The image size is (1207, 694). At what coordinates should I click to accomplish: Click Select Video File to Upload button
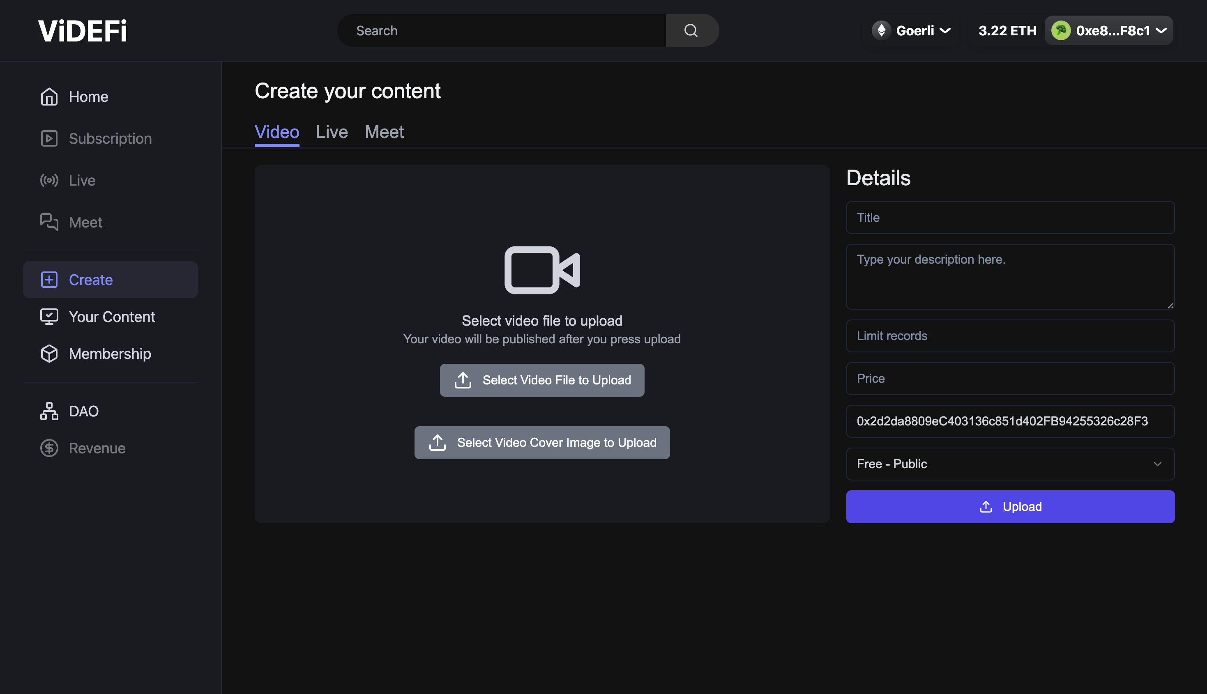coord(542,380)
